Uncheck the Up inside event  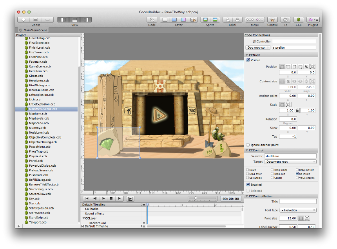coord(297,174)
